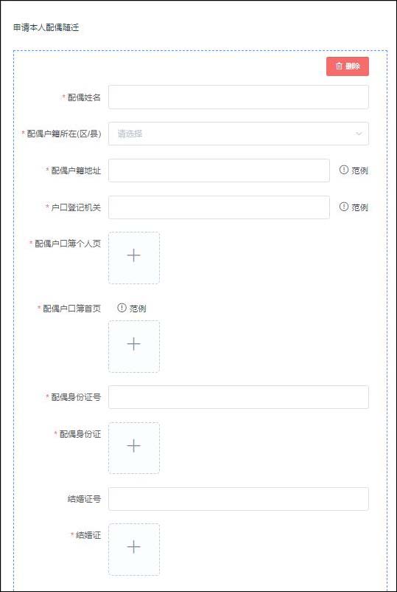Open 范例 link next to 配偶户籍地址
This screenshot has width=397, height=592.
359,171
